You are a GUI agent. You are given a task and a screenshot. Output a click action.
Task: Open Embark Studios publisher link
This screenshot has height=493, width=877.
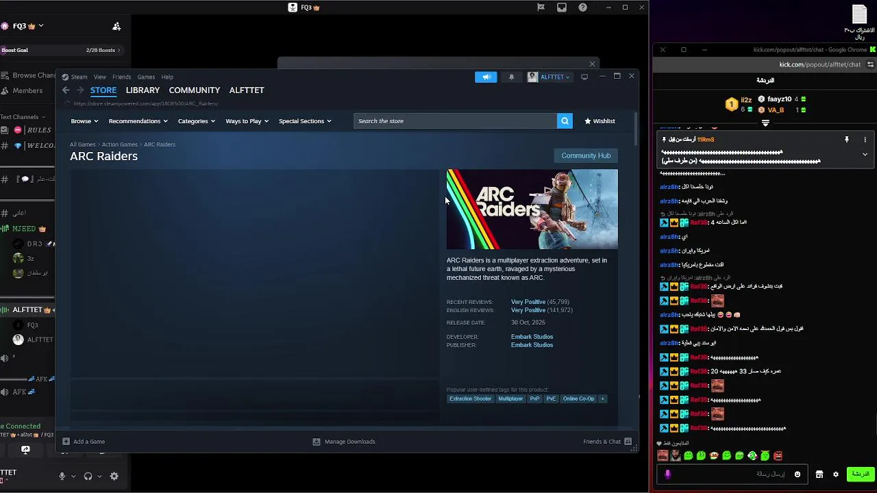pyautogui.click(x=532, y=345)
